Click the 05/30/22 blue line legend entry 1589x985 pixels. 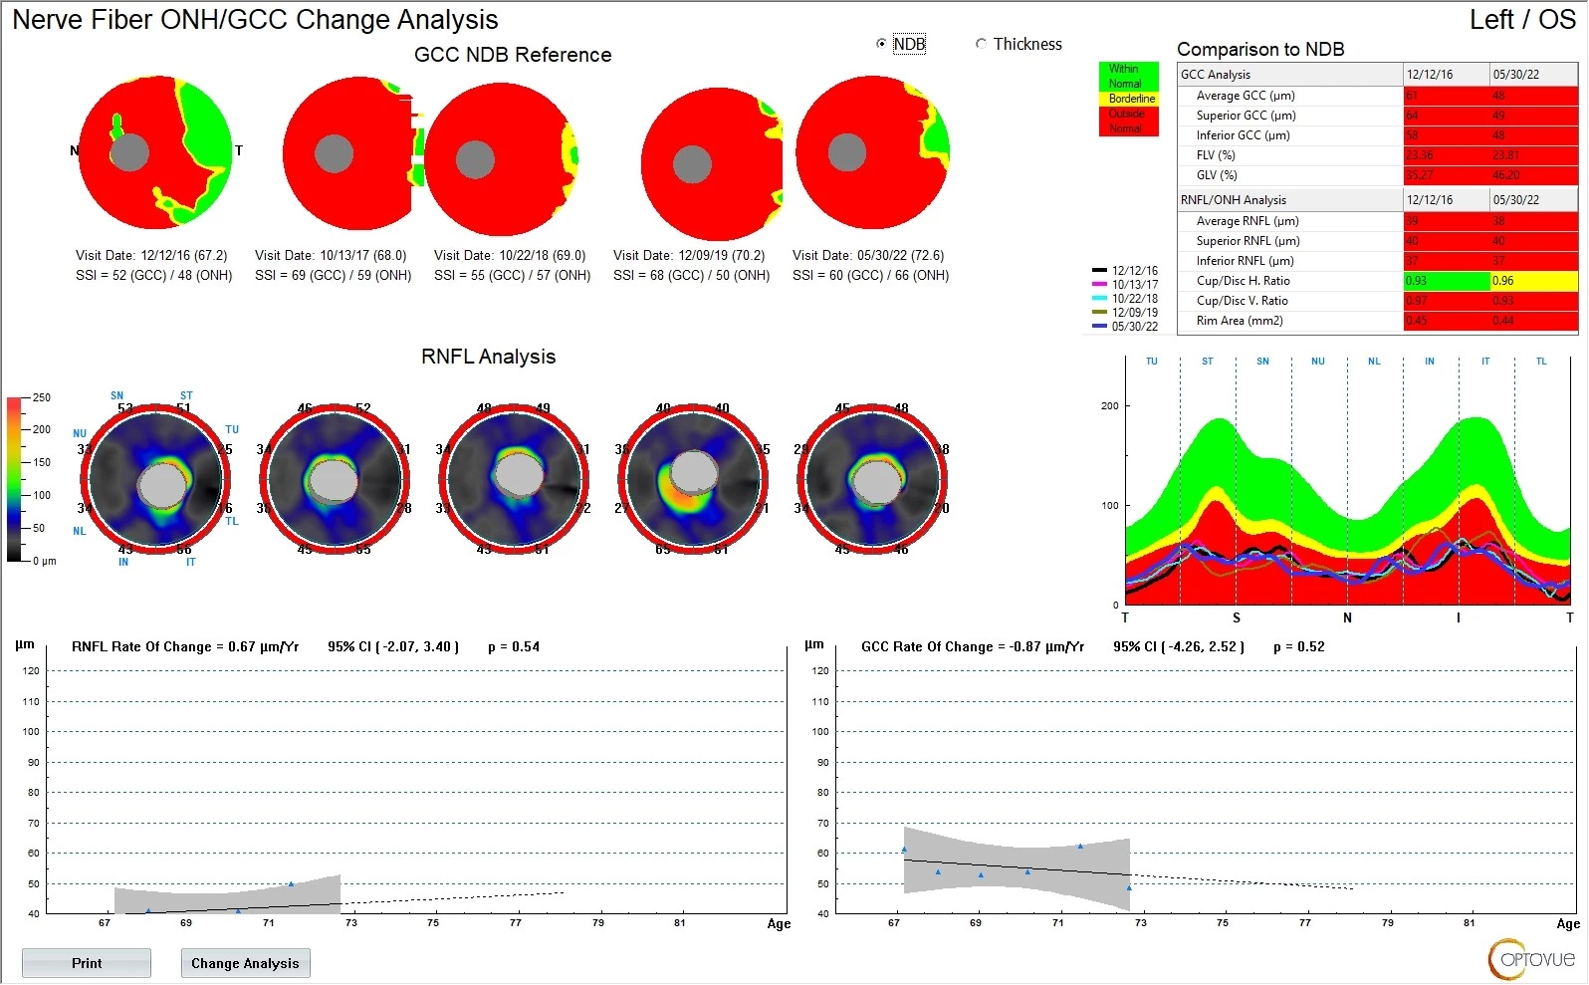point(1126,327)
